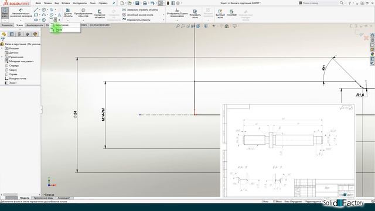Open the Options gear icon in top toolbar
This screenshot has height=211, width=375.
[178, 3]
